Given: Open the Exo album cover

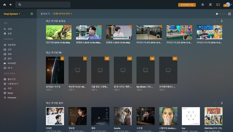Looking at the screenshot, I should coord(191,116).
